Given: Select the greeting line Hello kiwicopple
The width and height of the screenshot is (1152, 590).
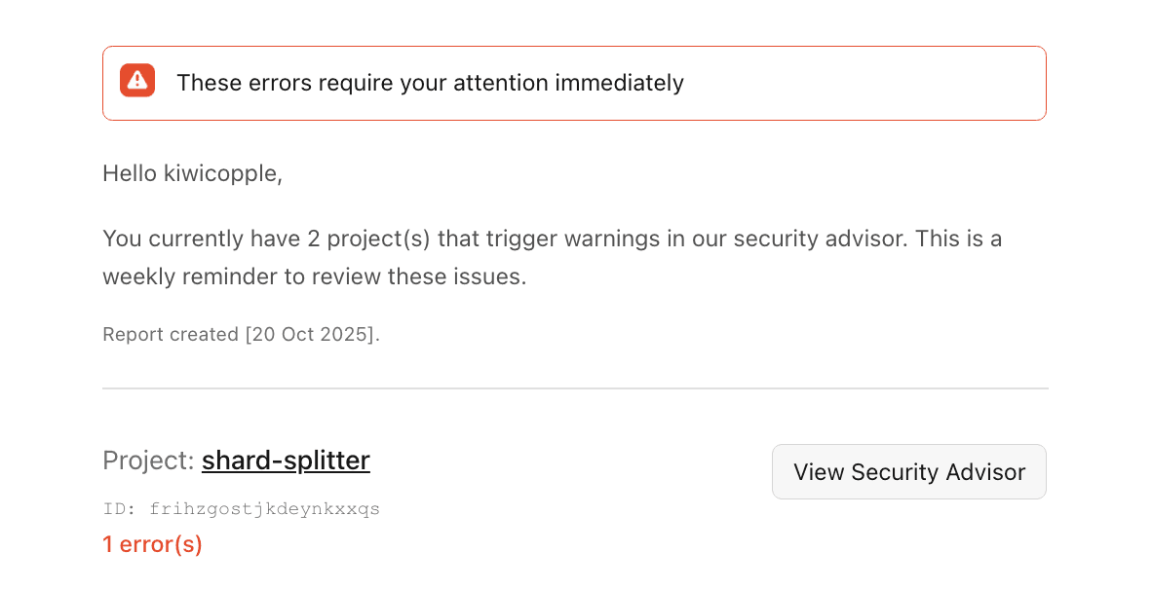Looking at the screenshot, I should [192, 173].
